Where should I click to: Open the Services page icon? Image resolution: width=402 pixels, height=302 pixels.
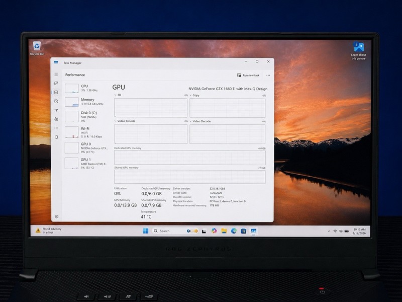point(56,137)
